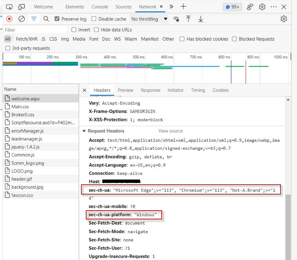
Task: Collapse the Request Headers section
Action: [x=84, y=131]
